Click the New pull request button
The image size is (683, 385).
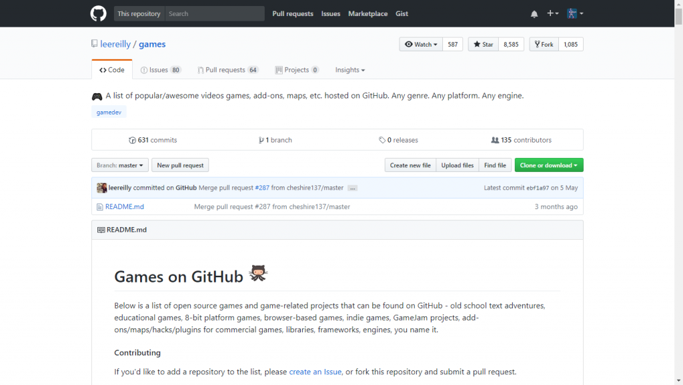(x=180, y=165)
